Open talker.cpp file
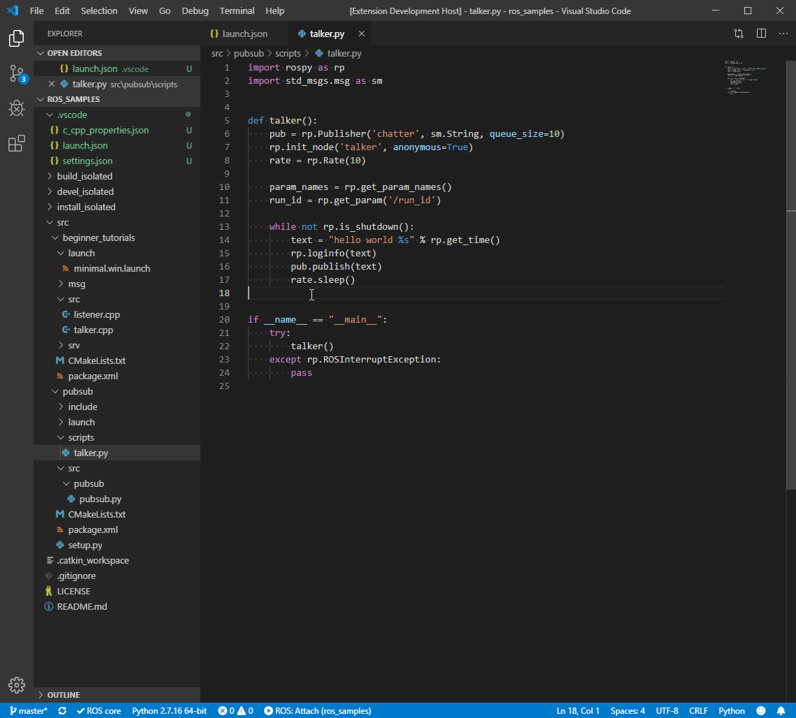Viewport: 796px width, 718px height. point(117,330)
